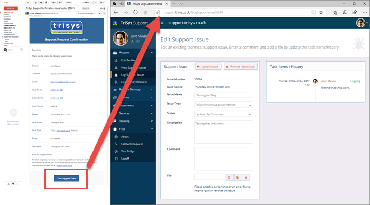Expand the Training menu section
The image size is (370, 205).
tap(133, 121)
